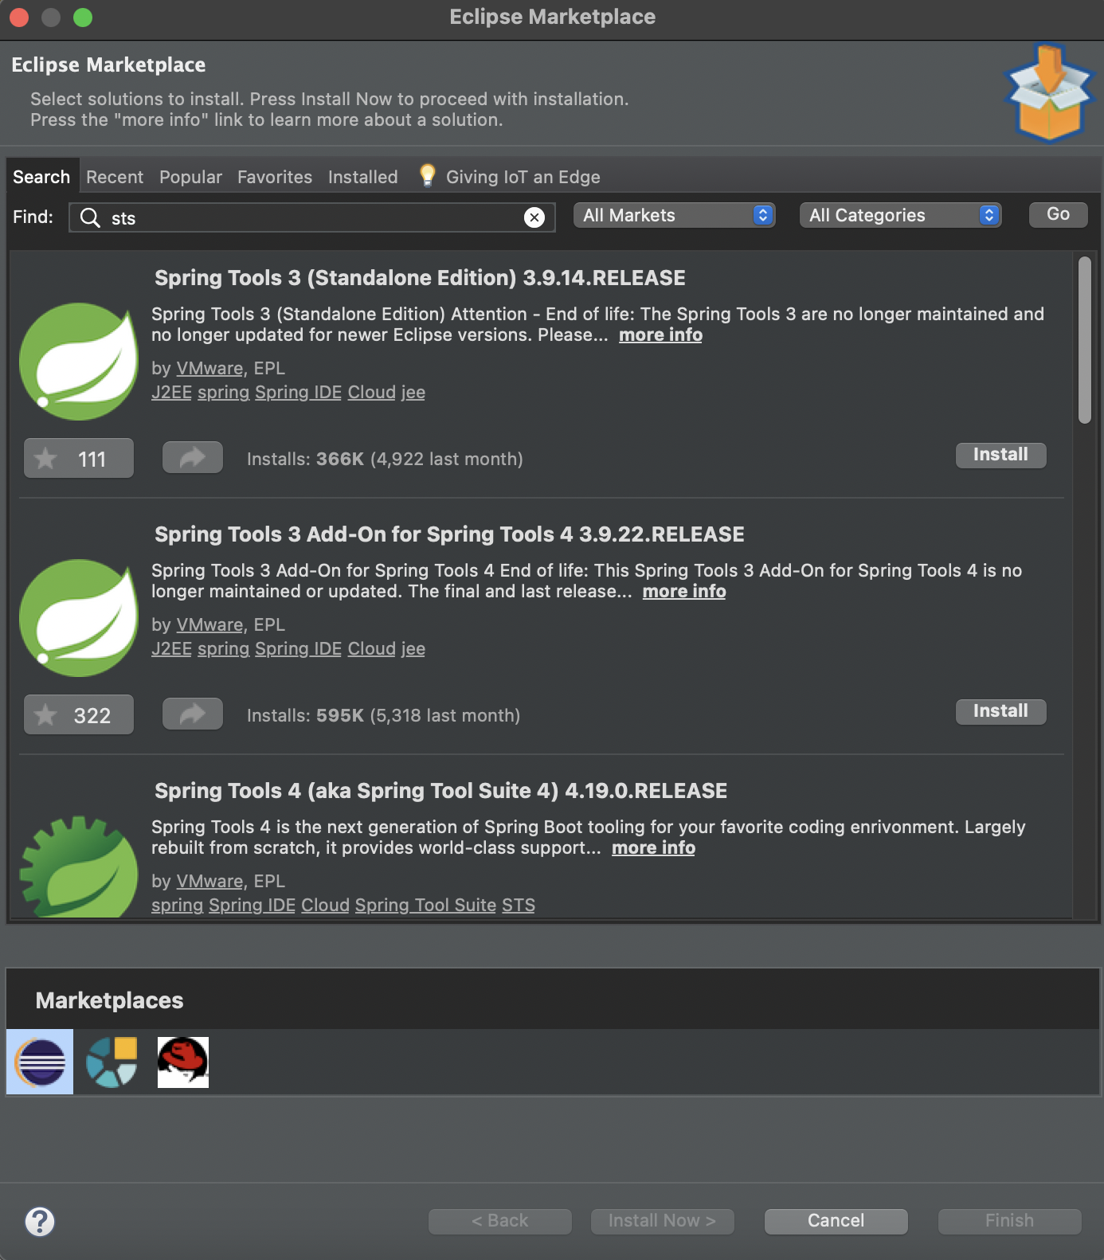Click the results list vertical scrollbar
1104x1260 pixels.
click(x=1085, y=340)
